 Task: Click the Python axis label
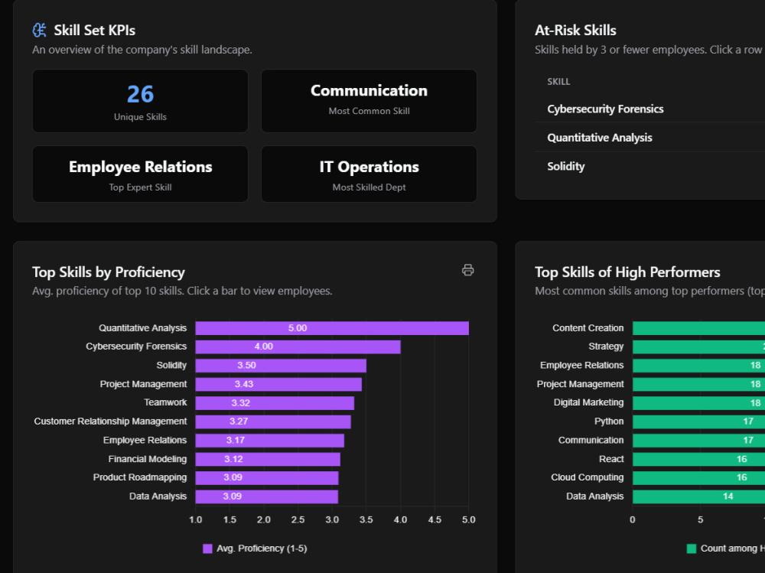coord(609,422)
